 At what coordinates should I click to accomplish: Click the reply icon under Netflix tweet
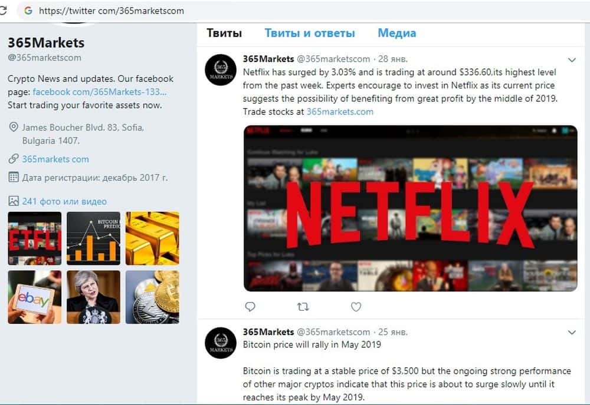pos(250,307)
